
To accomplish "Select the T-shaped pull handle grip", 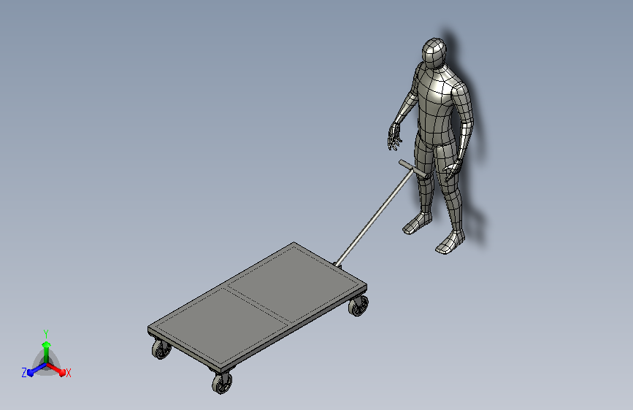I will point(413,169).
